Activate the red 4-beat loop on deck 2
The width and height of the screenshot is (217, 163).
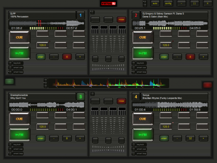coord(190,57)
